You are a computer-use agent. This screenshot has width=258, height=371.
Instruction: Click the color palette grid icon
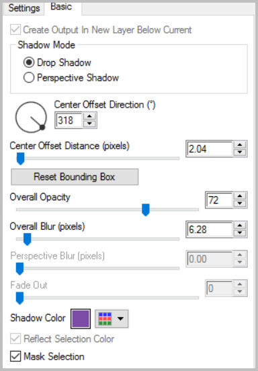[105, 319]
